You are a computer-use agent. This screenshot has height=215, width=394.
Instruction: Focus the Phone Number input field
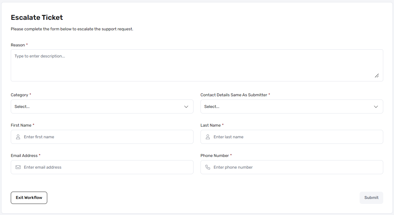292,167
